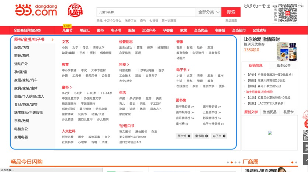308x172 pixels.
Task: Open the 青春文学 link
Action: pyautogui.click(x=99, y=47)
